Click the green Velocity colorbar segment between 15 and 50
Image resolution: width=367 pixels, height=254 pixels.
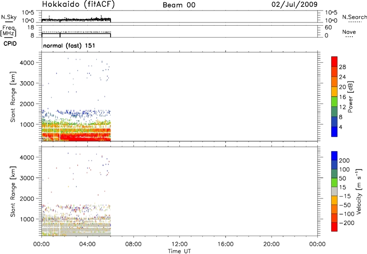334,182
